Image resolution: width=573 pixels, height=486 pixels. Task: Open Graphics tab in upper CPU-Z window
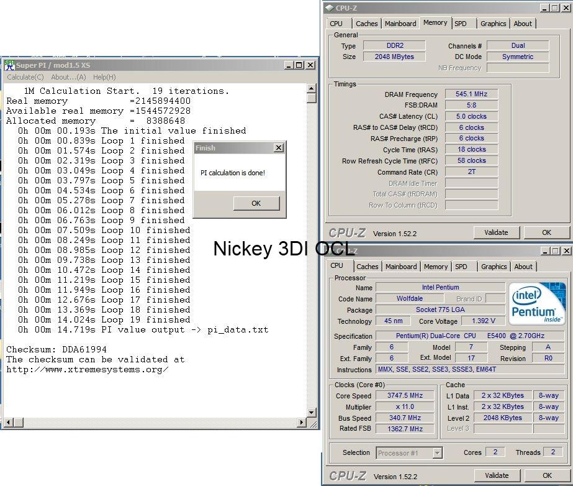pyautogui.click(x=493, y=24)
